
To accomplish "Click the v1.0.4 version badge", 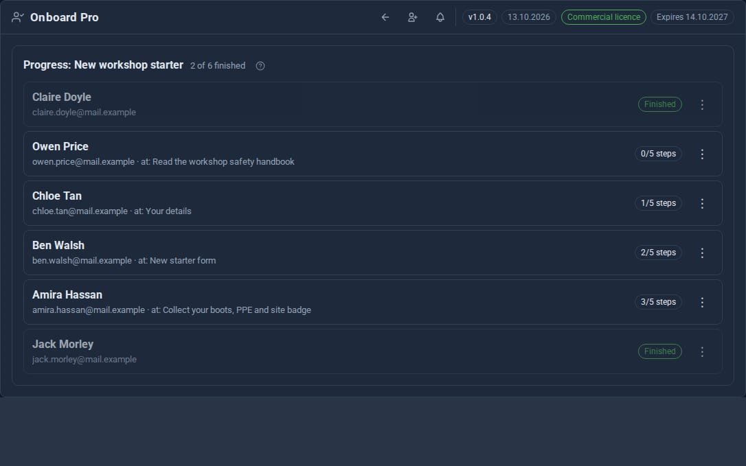I will point(479,17).
